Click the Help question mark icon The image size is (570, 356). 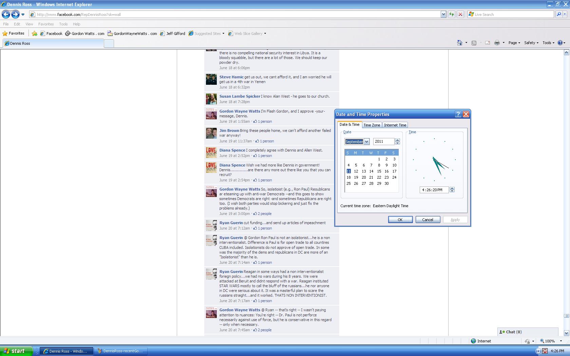(560, 43)
